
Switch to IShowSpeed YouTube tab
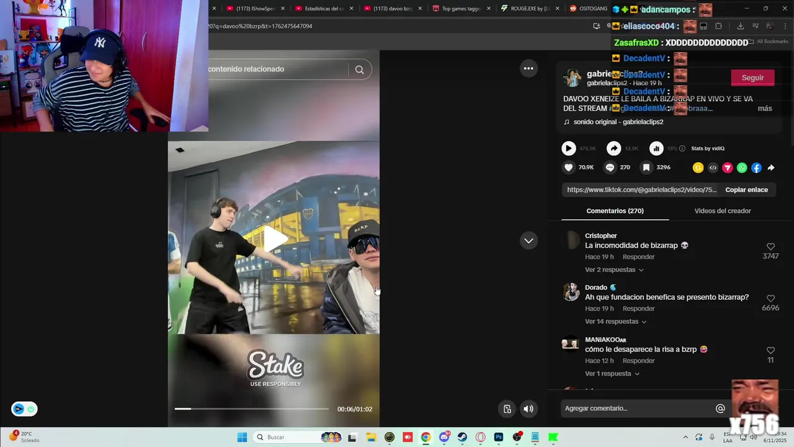click(x=254, y=9)
